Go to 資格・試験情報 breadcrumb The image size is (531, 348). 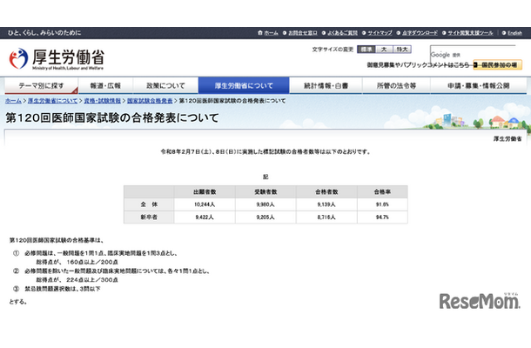[x=102, y=101]
